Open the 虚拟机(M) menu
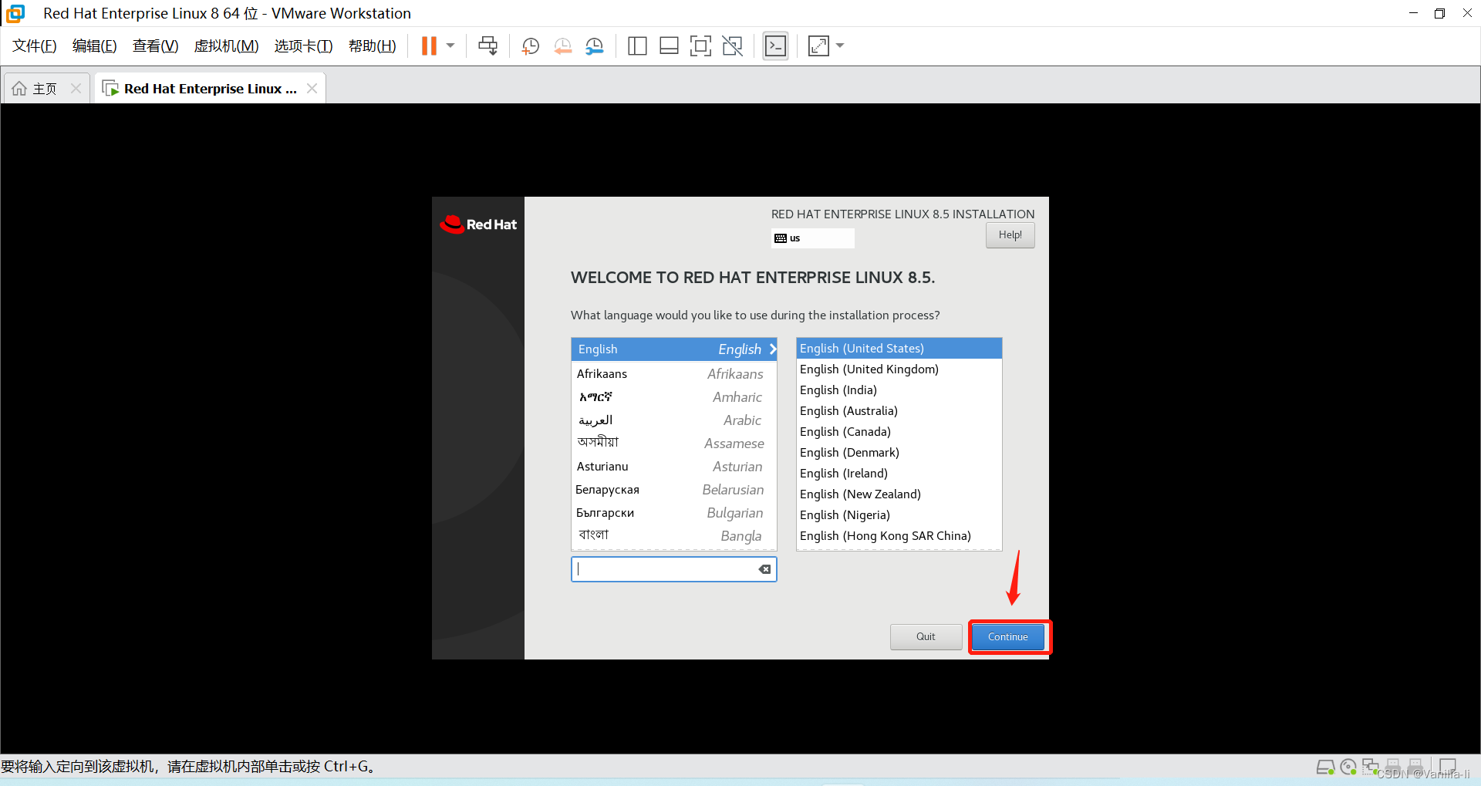This screenshot has width=1481, height=786. (225, 46)
